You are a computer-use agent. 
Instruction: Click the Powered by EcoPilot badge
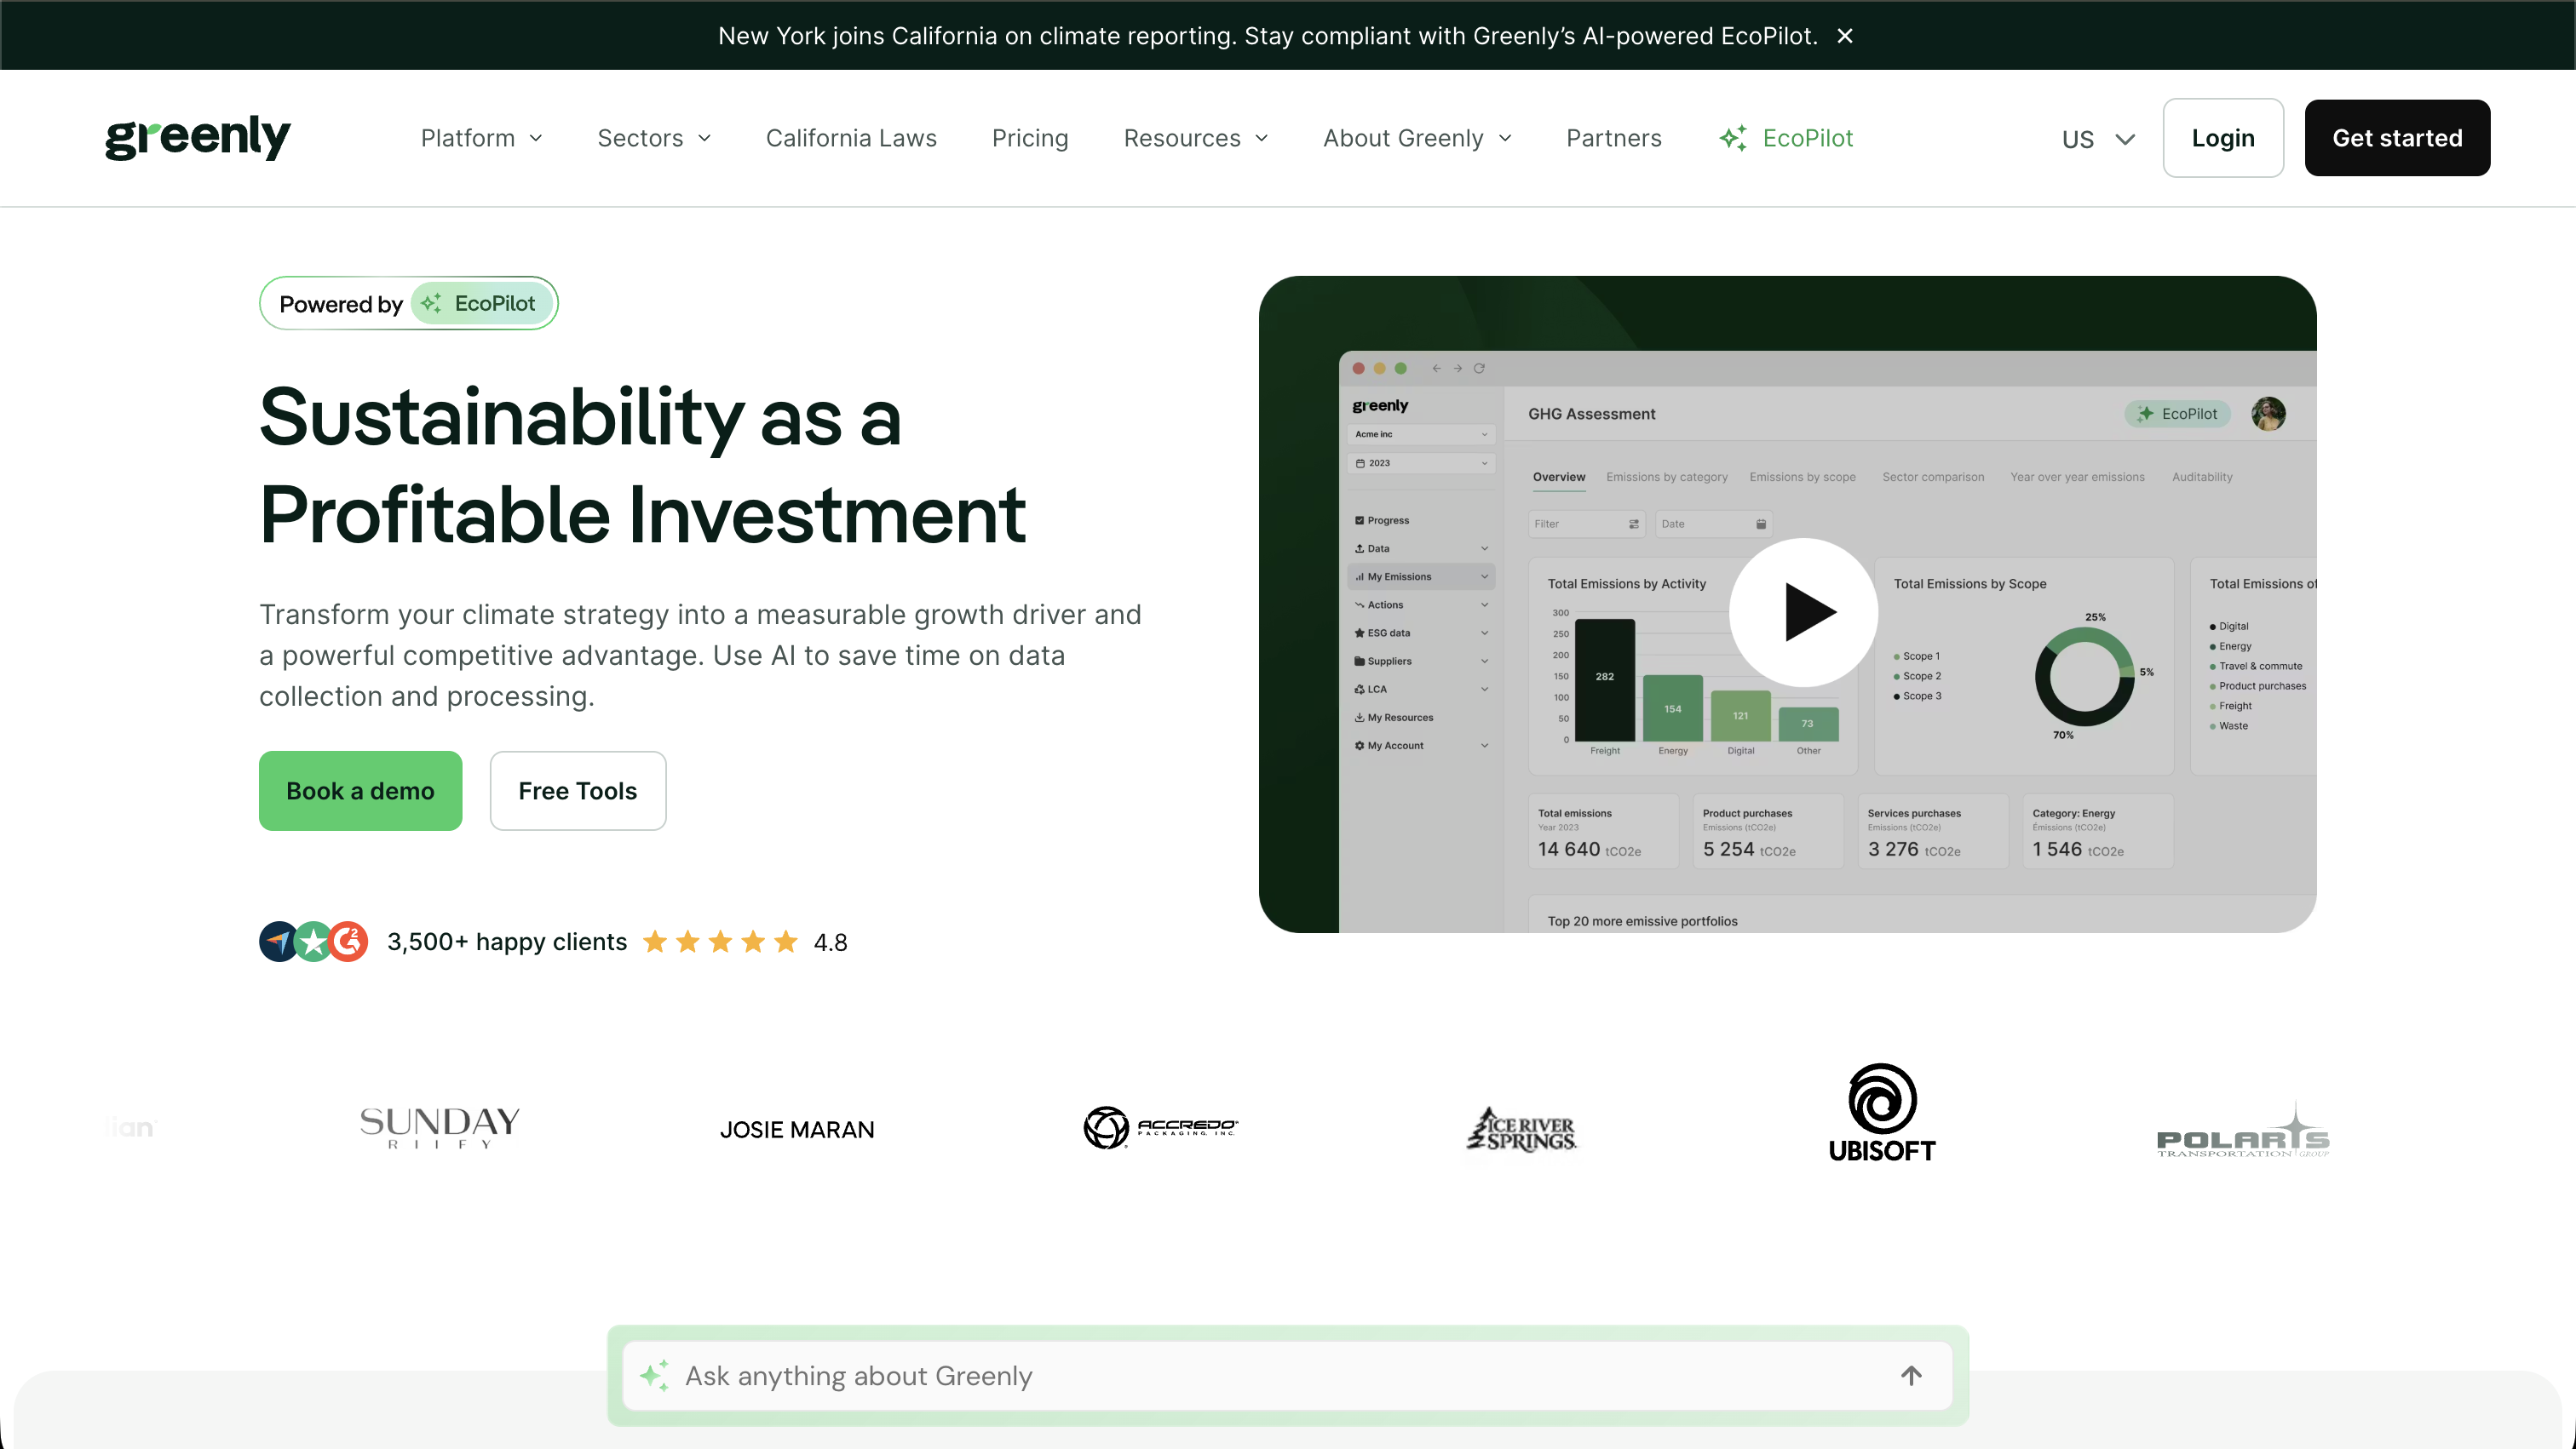point(408,303)
